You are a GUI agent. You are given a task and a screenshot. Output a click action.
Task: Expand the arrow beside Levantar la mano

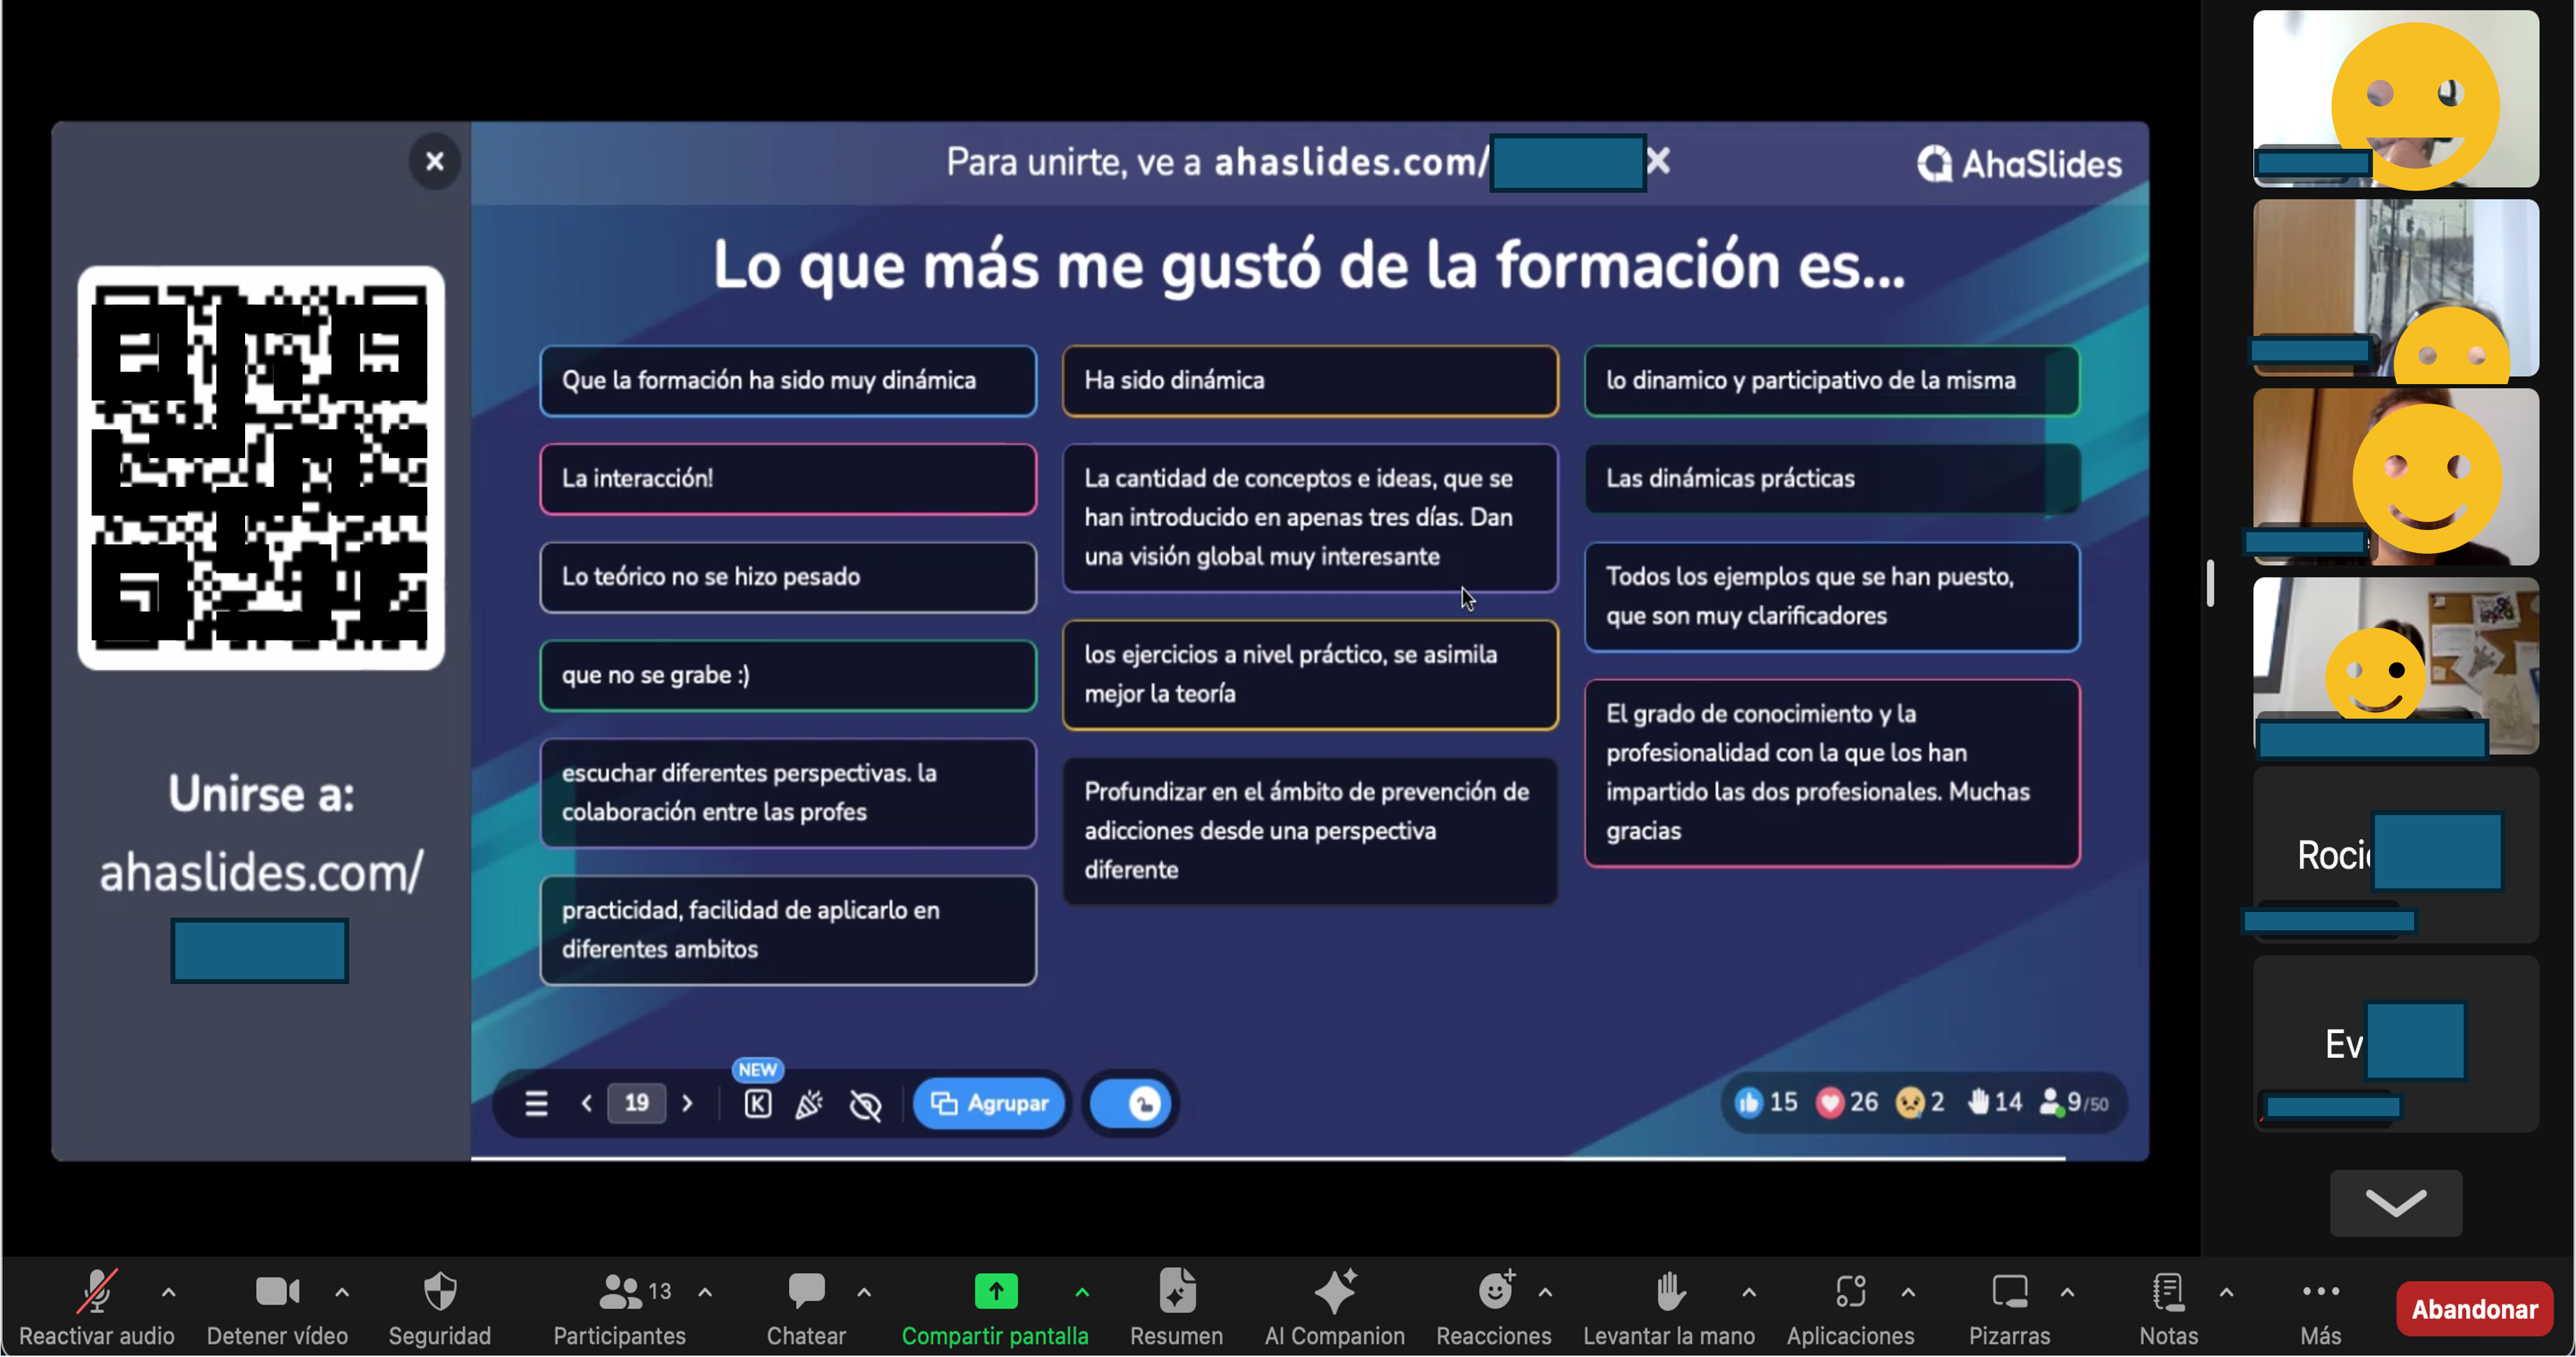[x=1749, y=1292]
